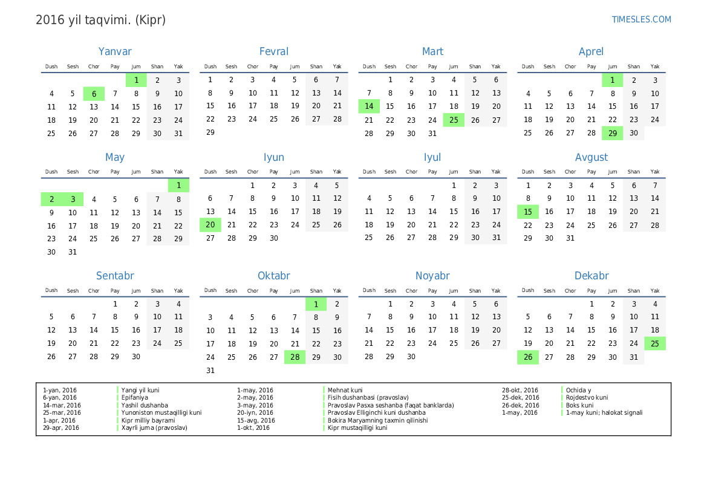Select highlighted 25 in Mart calendar
This screenshot has width=707, height=500.
454,120
